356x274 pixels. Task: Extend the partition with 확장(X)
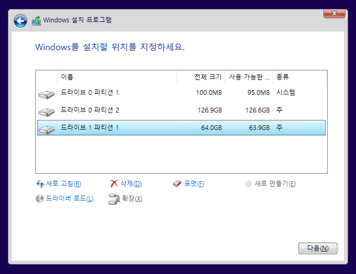tap(132, 199)
